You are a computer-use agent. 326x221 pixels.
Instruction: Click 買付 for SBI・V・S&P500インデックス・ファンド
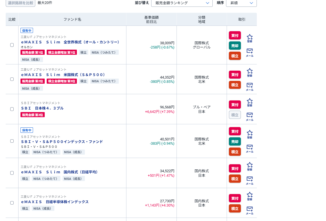point(235,131)
